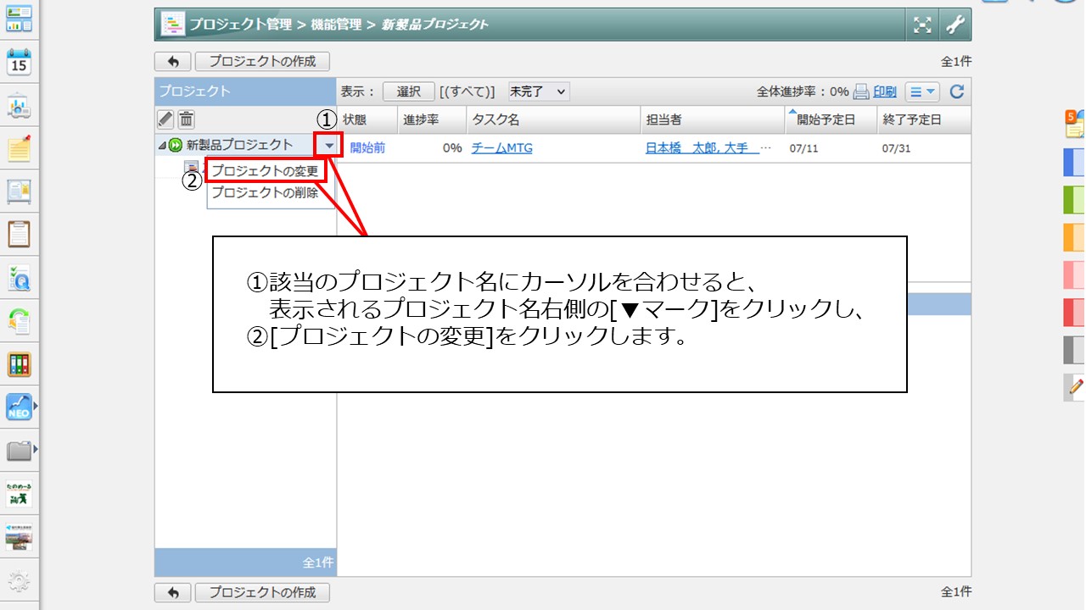
Task: Open the wrench settings icon in header
Action: [x=954, y=25]
